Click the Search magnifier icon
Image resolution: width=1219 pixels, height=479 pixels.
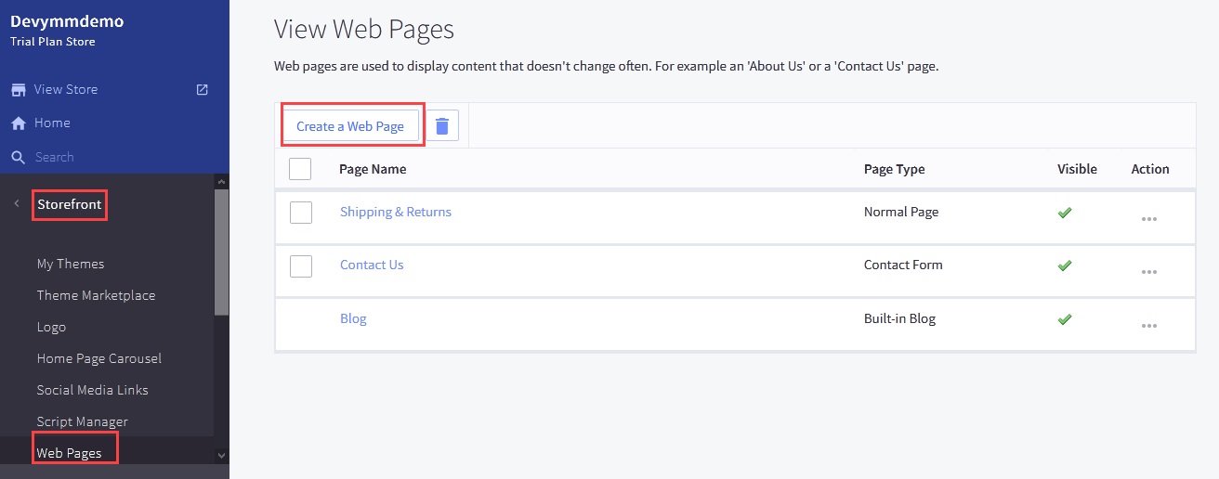pos(18,158)
